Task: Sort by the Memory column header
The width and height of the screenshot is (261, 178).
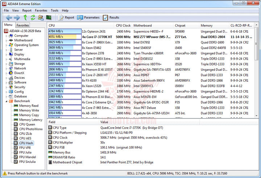Action: tap(214, 25)
